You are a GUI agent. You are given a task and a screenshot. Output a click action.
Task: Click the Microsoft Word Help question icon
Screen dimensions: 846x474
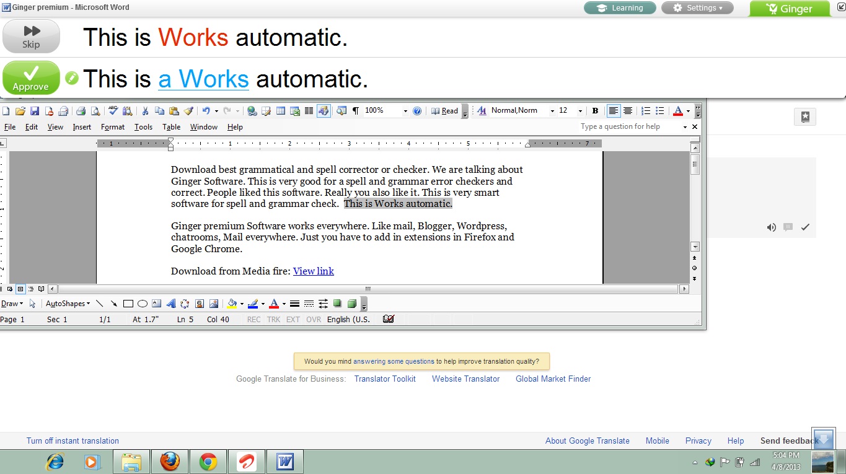pos(417,111)
